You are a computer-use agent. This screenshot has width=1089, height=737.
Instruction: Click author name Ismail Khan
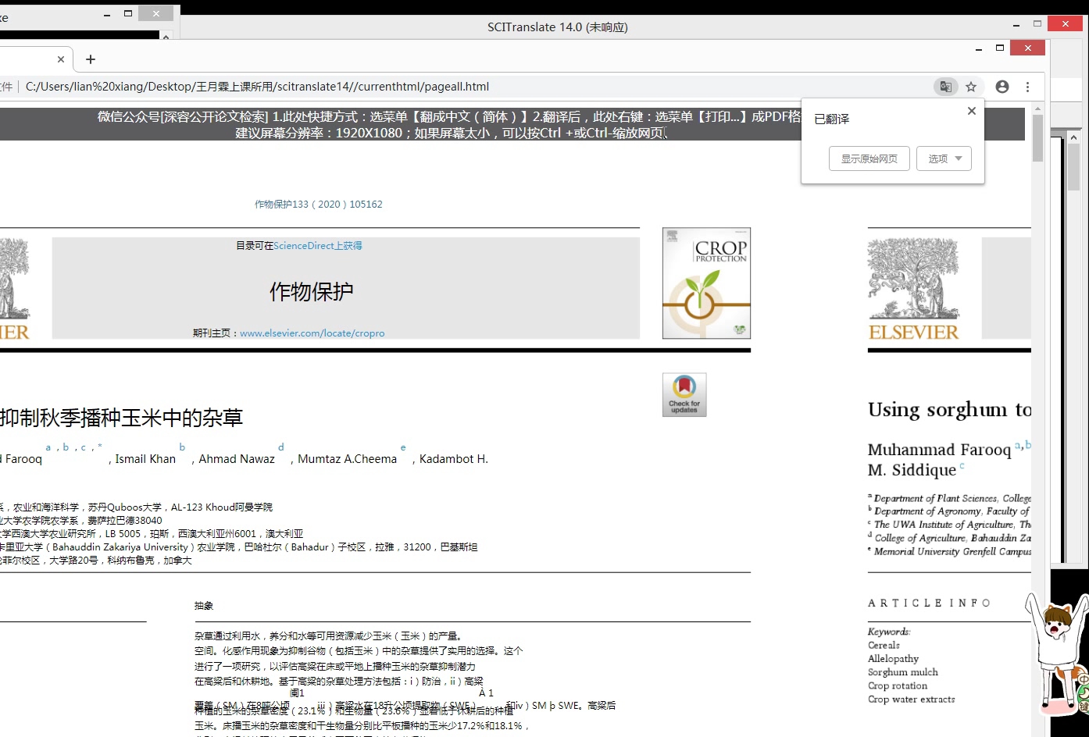145,459
